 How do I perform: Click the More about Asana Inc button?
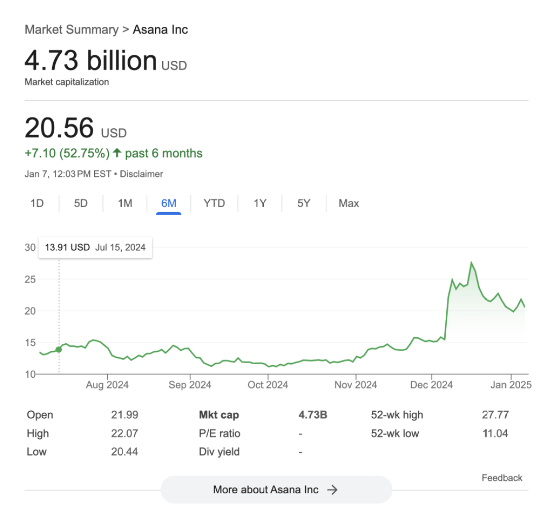pyautogui.click(x=277, y=490)
